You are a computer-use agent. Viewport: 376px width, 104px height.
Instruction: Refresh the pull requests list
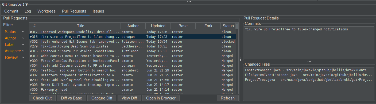(x=228, y=98)
